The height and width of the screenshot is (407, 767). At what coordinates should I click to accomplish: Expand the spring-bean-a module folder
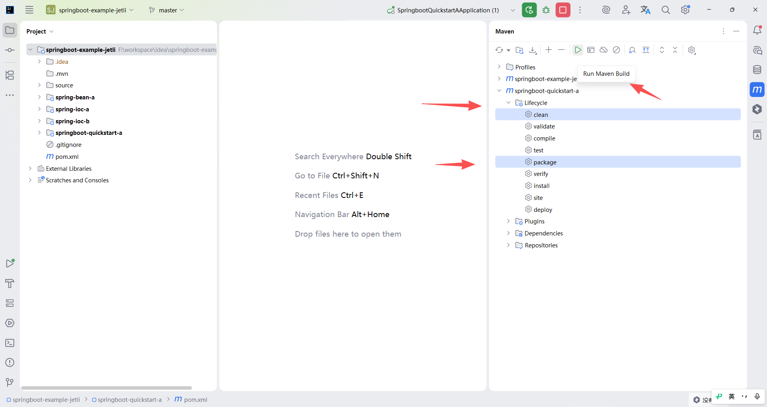tap(39, 97)
